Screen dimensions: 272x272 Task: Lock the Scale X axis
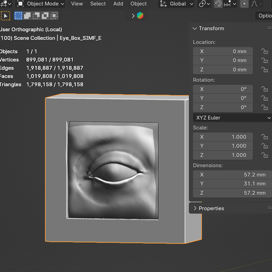click(265, 137)
